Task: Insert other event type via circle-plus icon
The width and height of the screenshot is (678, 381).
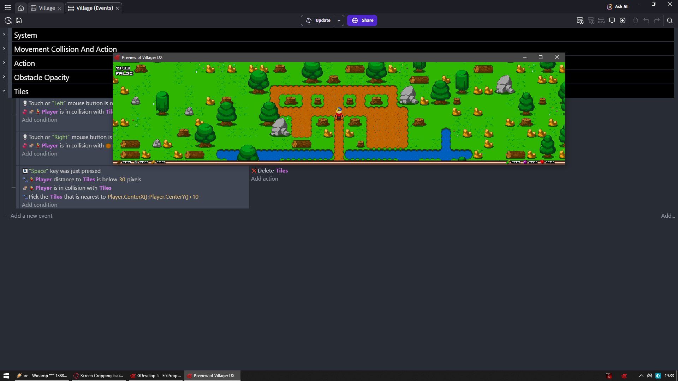Action: pyautogui.click(x=623, y=20)
